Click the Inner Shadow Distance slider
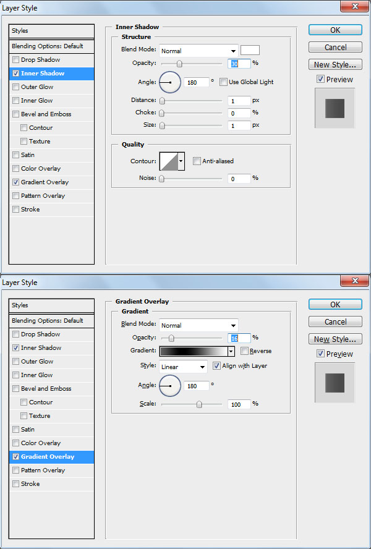The width and height of the screenshot is (371, 549). tap(192, 101)
